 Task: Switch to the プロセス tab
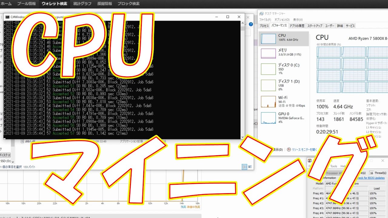click(264, 26)
